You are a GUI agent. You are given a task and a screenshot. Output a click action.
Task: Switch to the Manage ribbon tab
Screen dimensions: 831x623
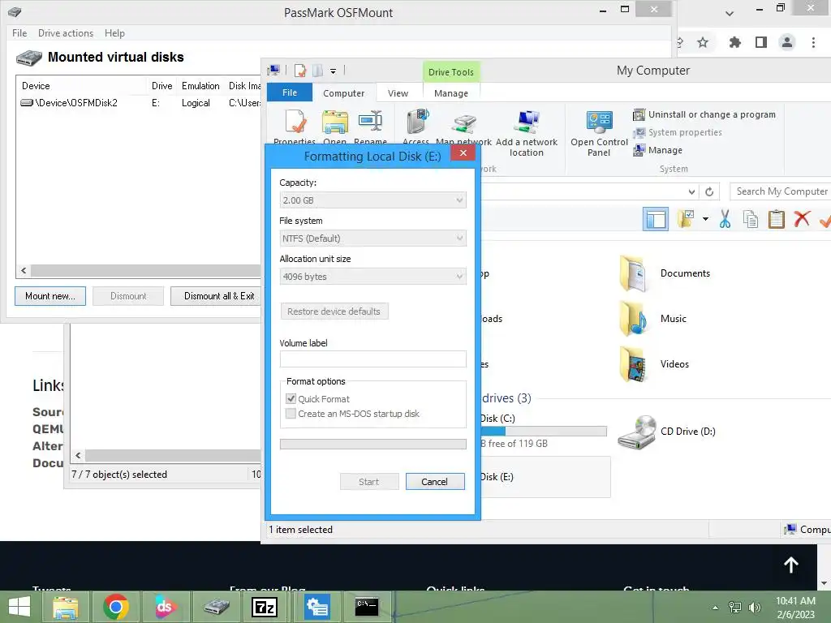(x=451, y=93)
